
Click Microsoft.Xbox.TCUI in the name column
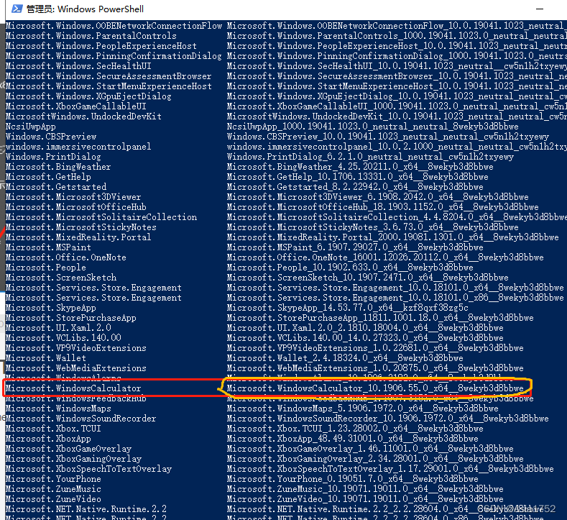click(53, 429)
